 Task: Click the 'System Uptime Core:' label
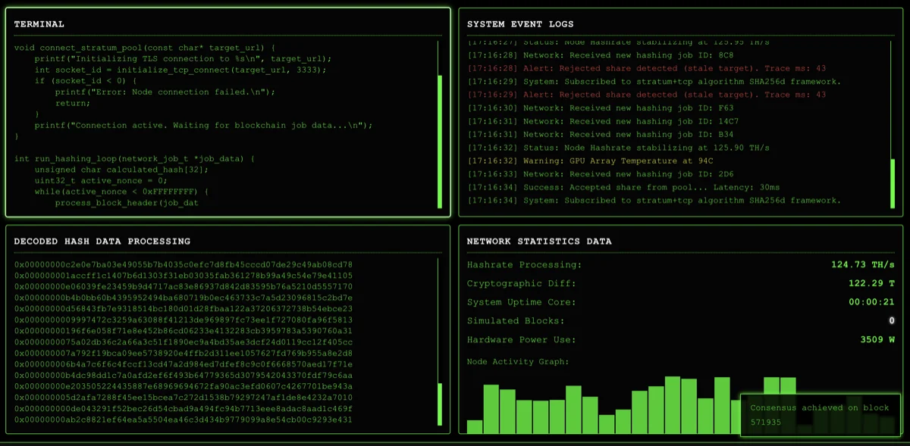522,302
